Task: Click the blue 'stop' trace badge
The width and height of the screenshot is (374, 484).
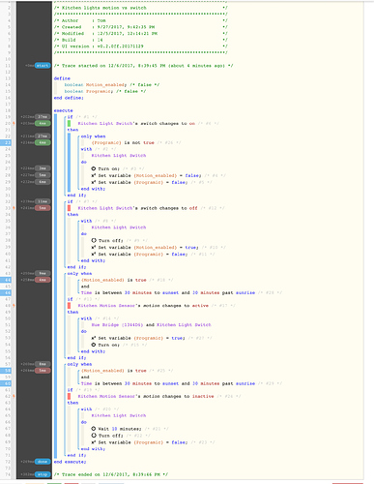Action: (x=43, y=474)
